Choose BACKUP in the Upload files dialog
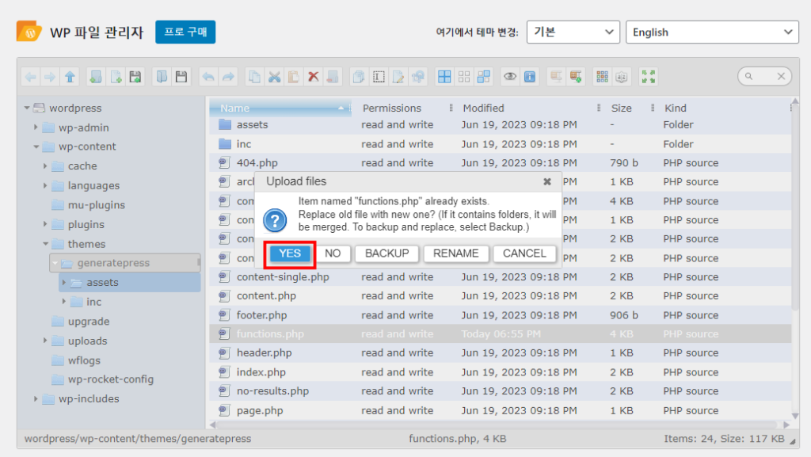 tap(386, 253)
